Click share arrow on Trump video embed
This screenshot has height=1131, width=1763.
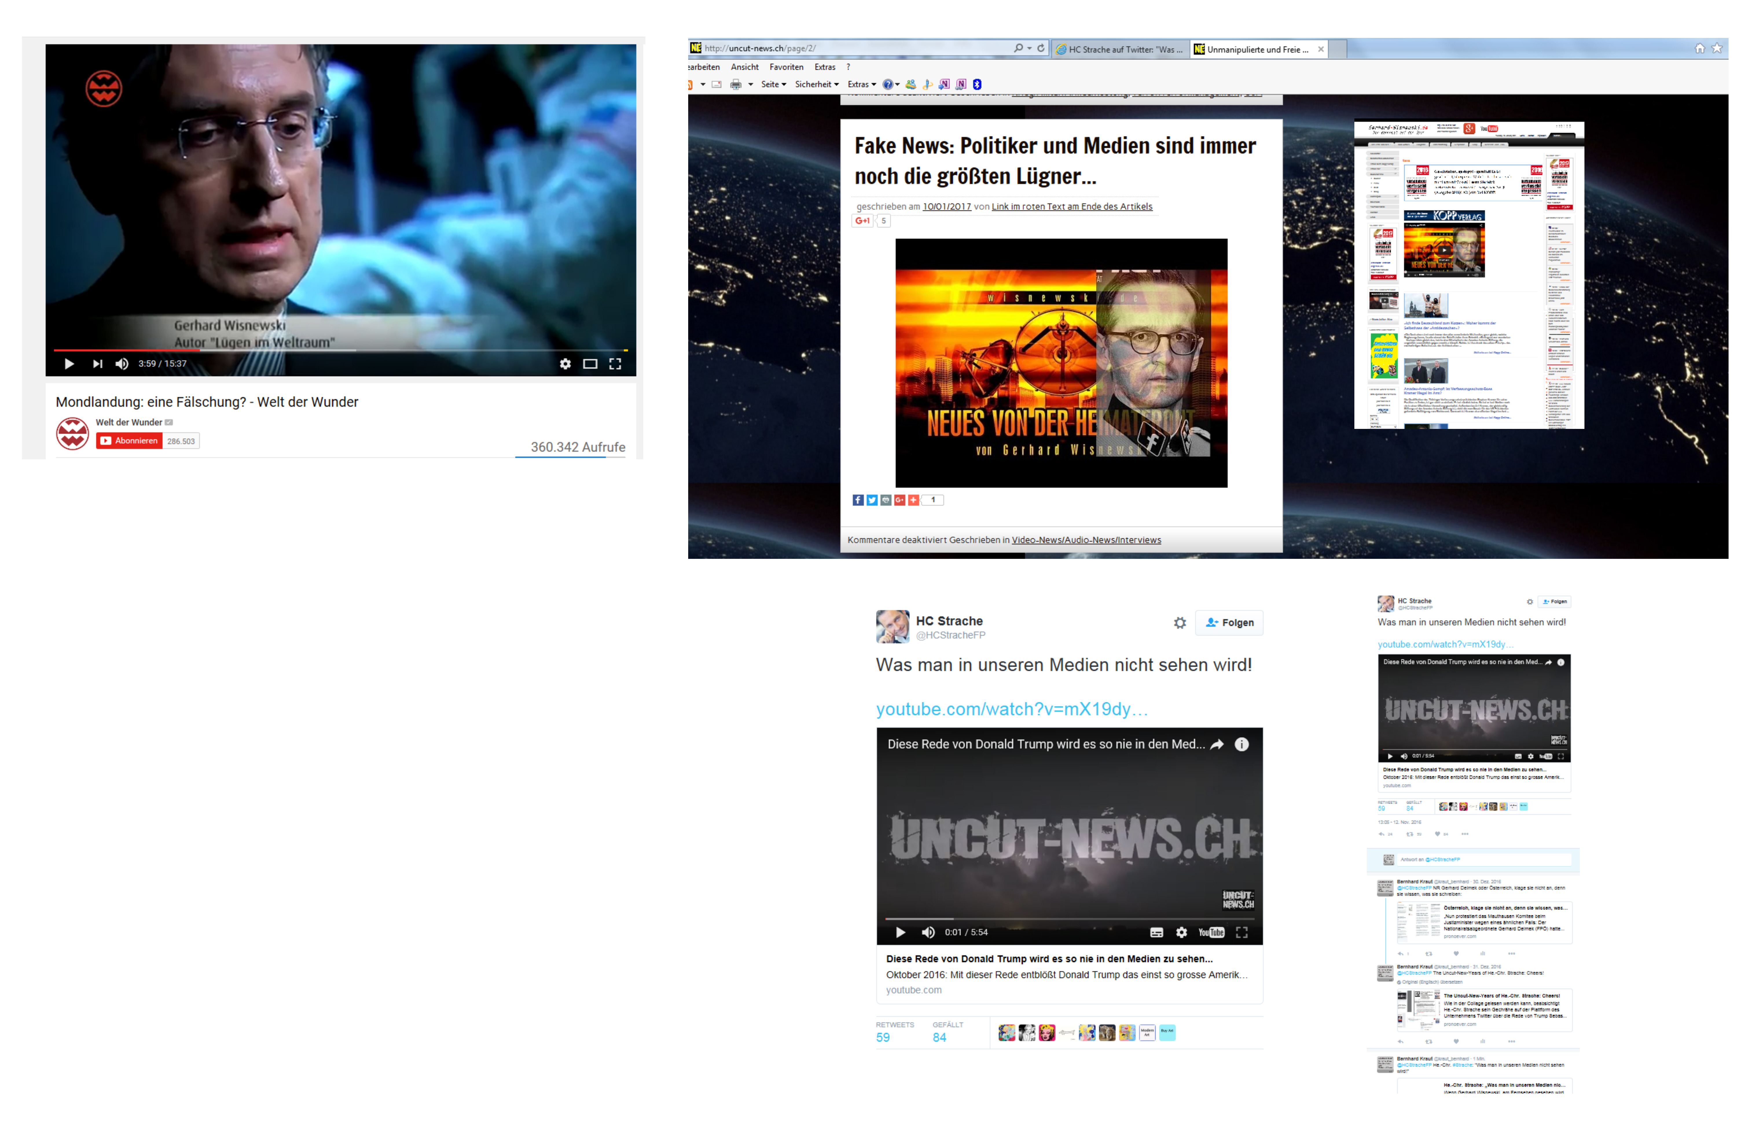pyautogui.click(x=1217, y=744)
